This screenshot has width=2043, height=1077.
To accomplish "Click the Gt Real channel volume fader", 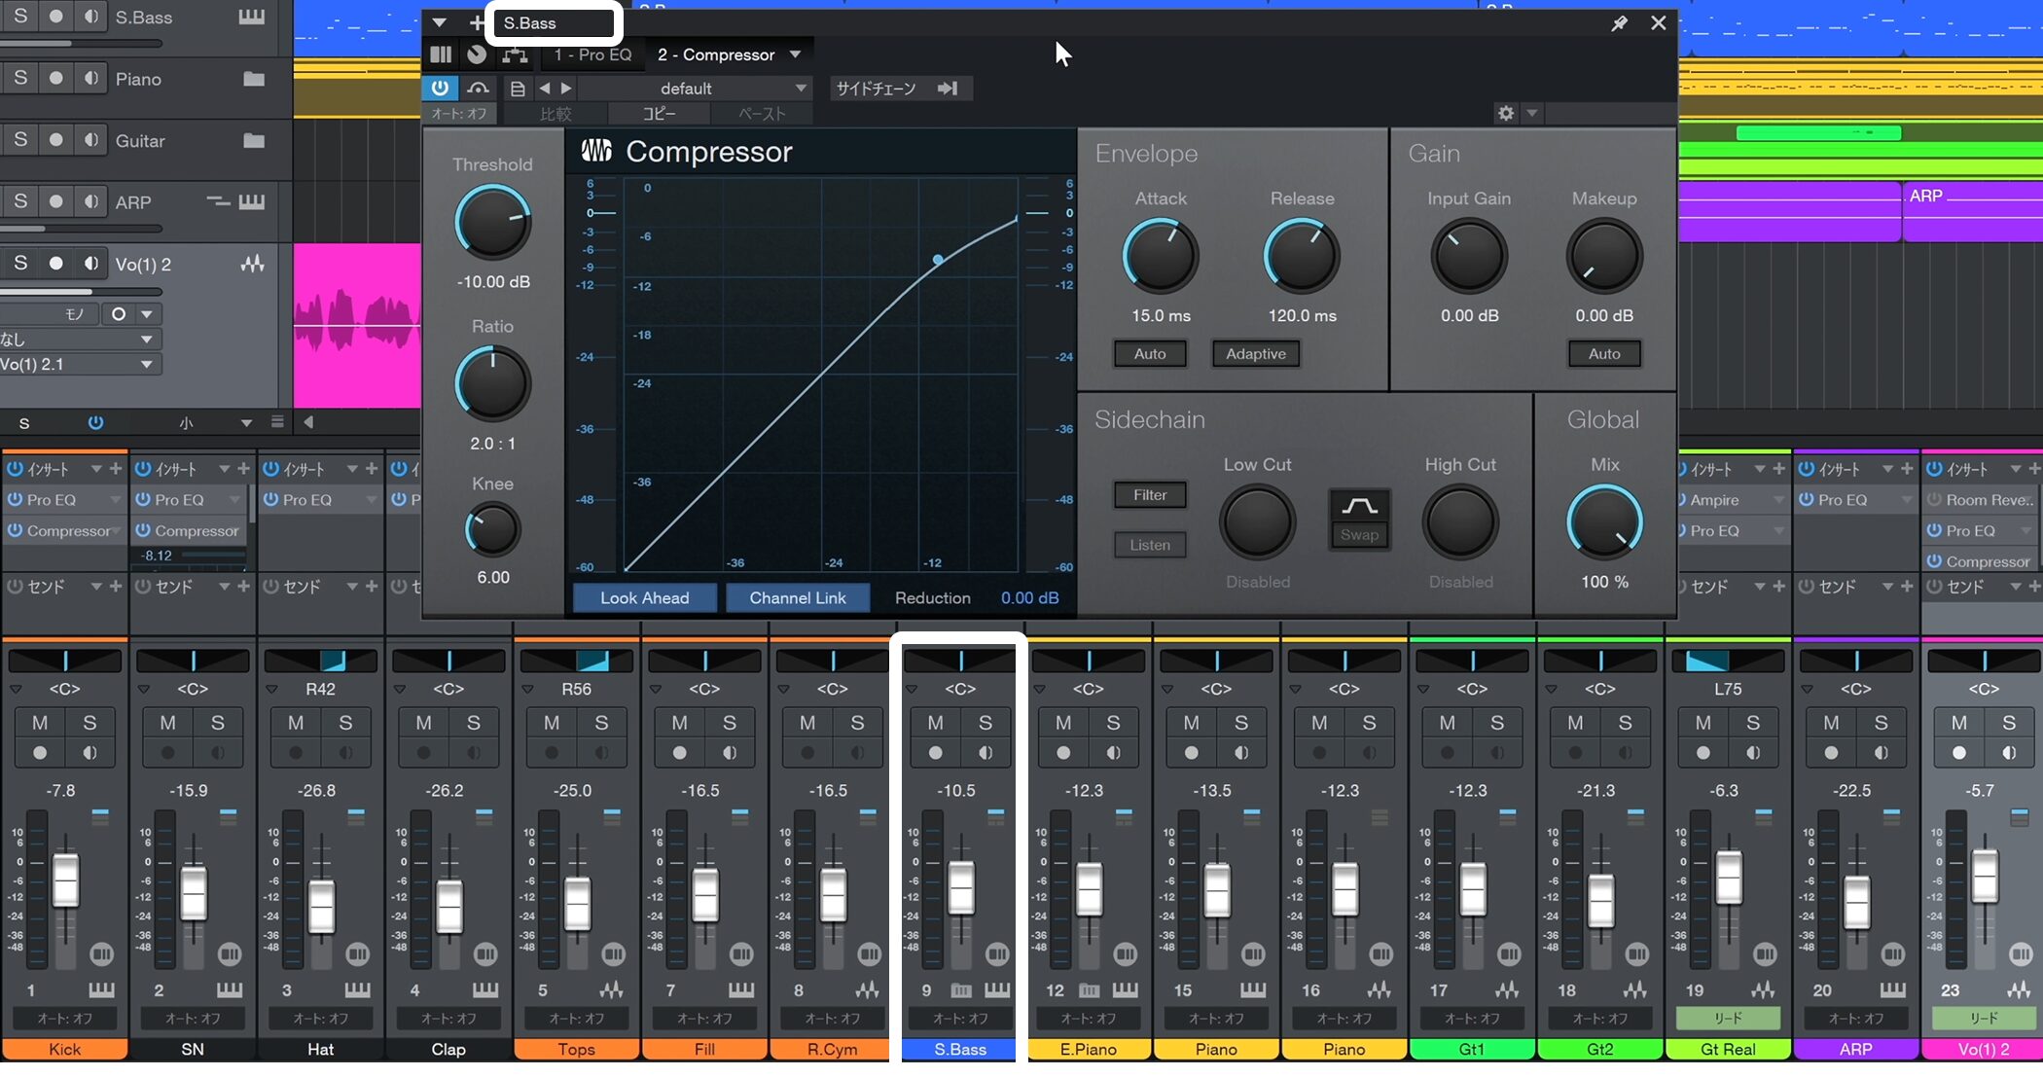I will pyautogui.click(x=1729, y=876).
